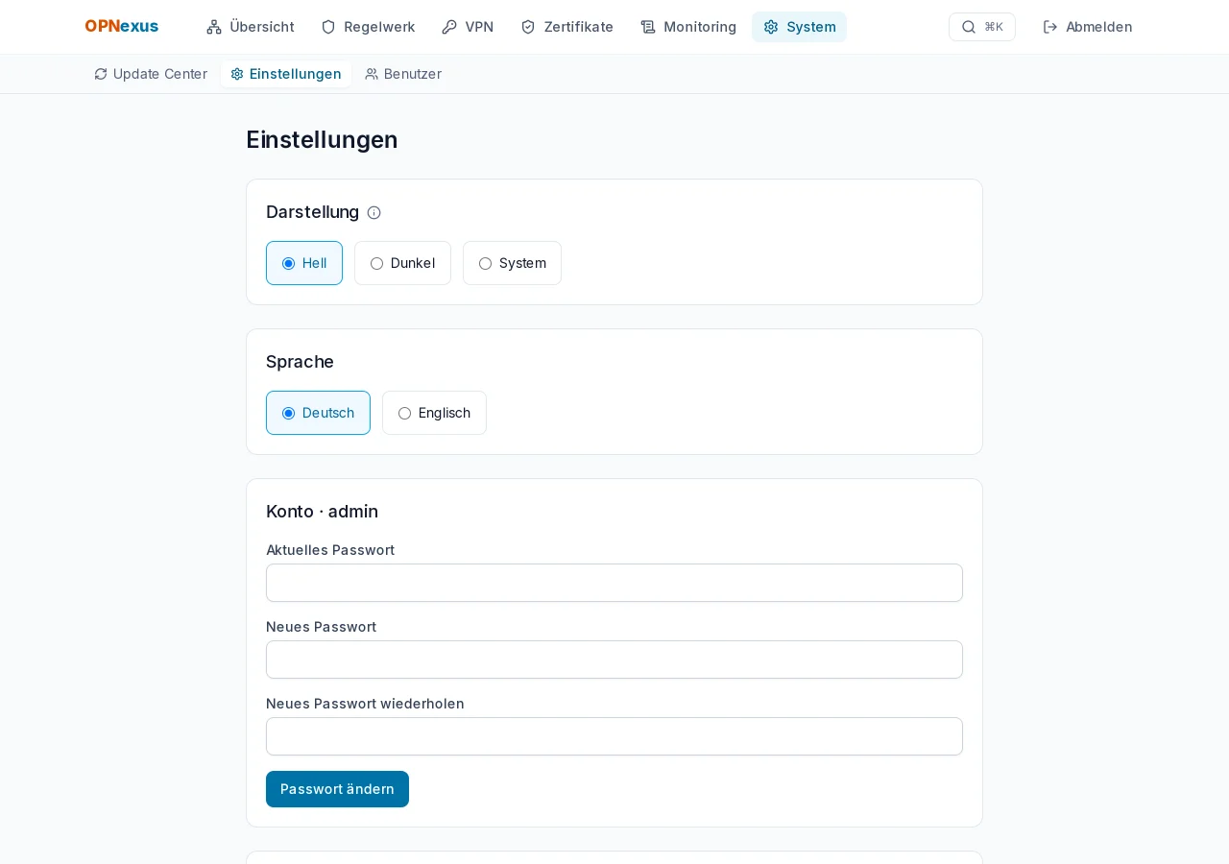This screenshot has width=1229, height=864.
Task: Click the ⌘K shortcut label
Action: tap(994, 27)
